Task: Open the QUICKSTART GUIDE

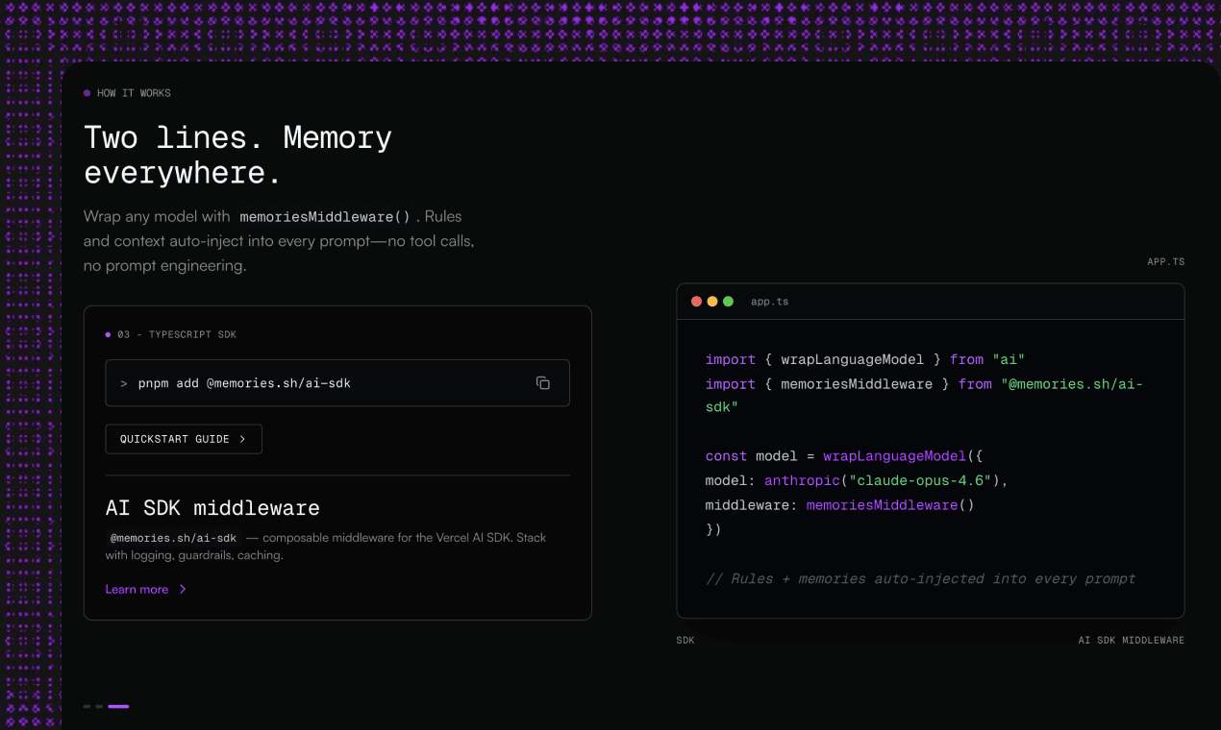Action: pyautogui.click(x=184, y=438)
